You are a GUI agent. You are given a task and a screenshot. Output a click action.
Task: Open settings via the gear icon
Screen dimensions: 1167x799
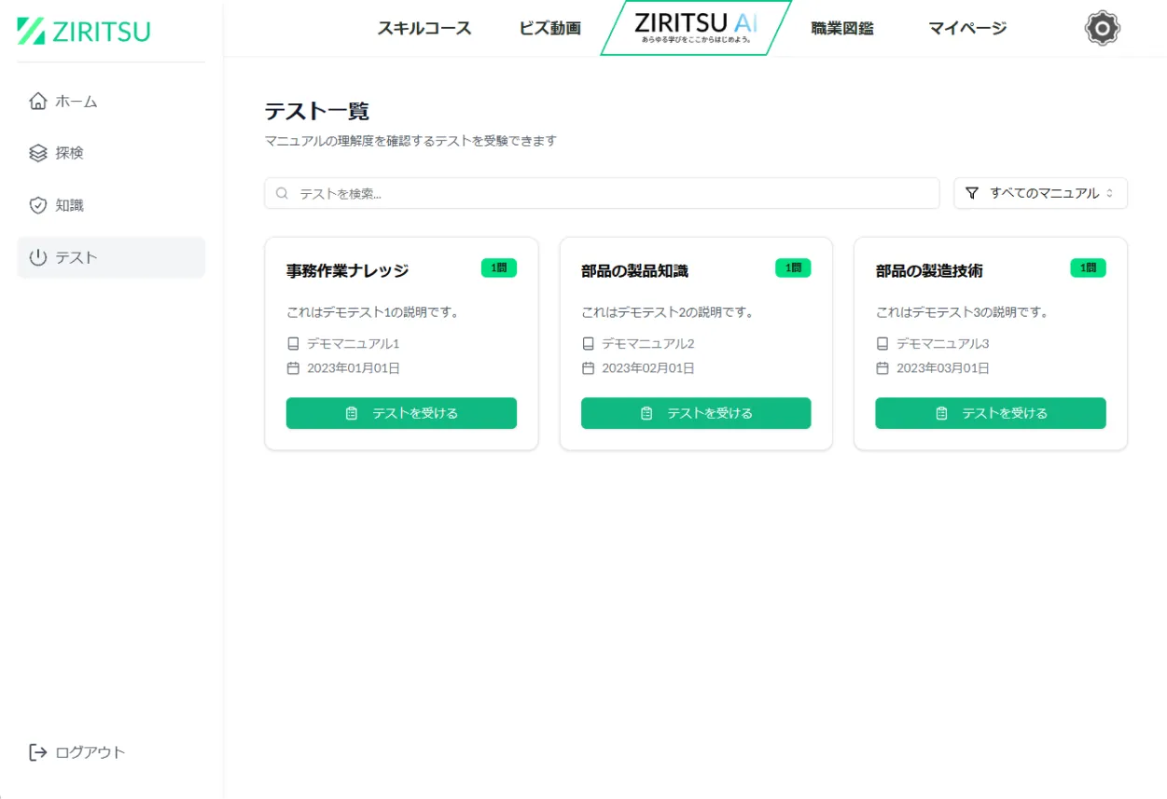pyautogui.click(x=1102, y=28)
